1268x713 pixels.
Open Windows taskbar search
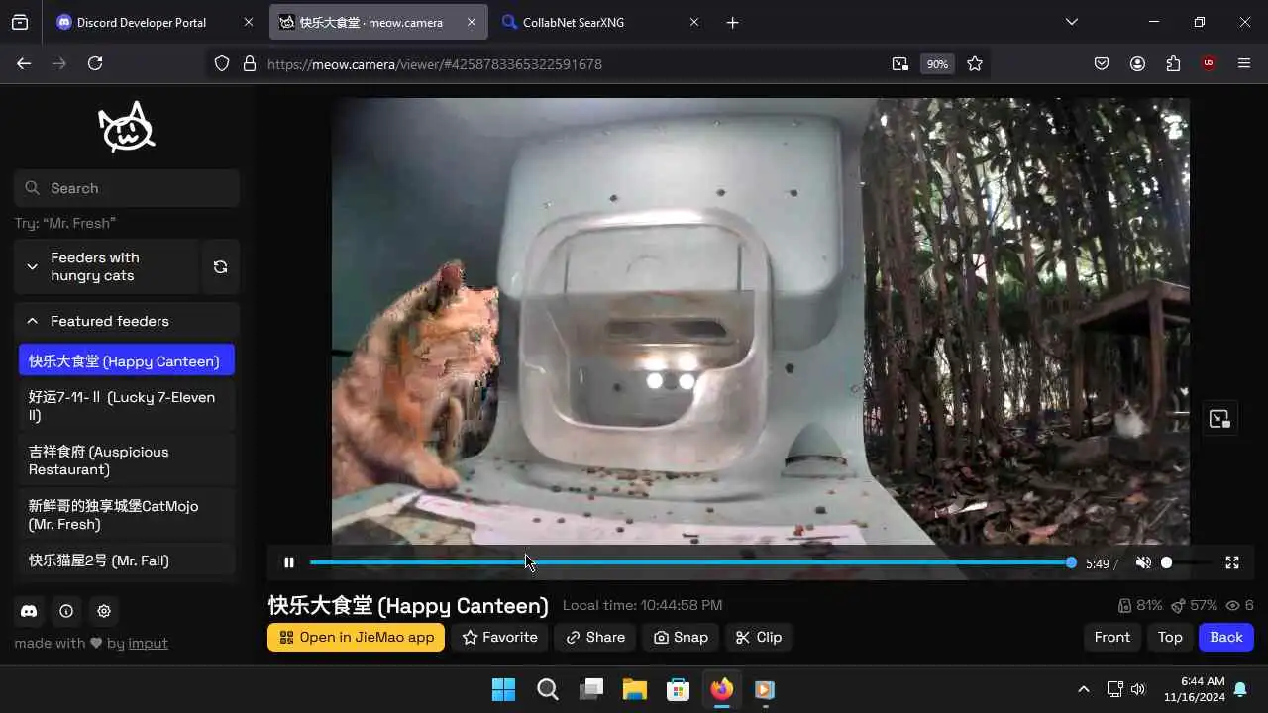(x=548, y=689)
